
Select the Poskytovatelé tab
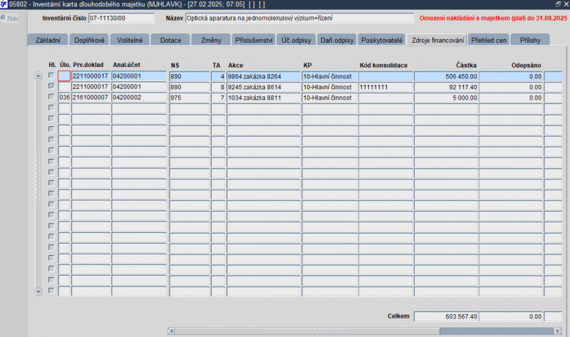tap(382, 40)
